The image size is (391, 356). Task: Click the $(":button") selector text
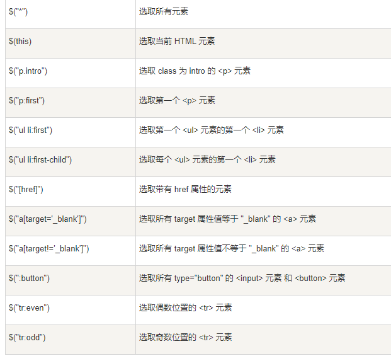click(29, 278)
